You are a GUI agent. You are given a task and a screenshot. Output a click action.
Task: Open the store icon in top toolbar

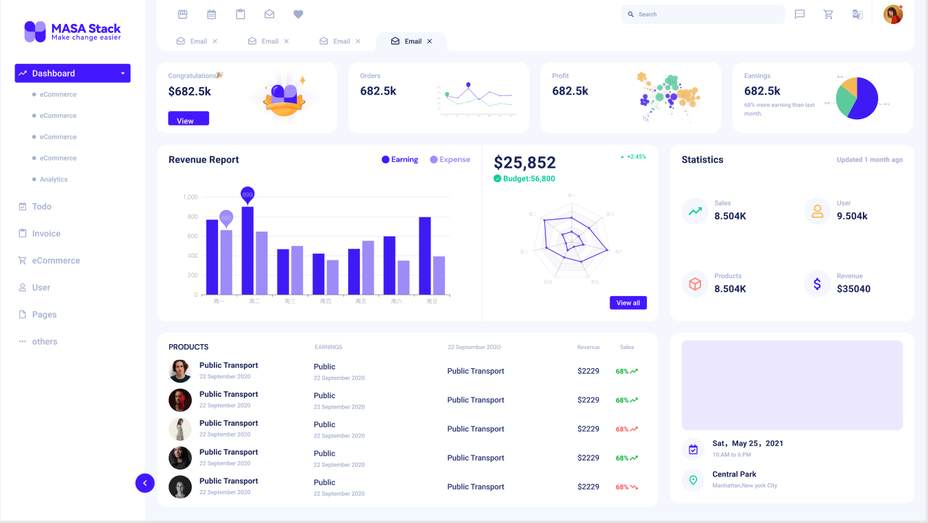tap(182, 14)
